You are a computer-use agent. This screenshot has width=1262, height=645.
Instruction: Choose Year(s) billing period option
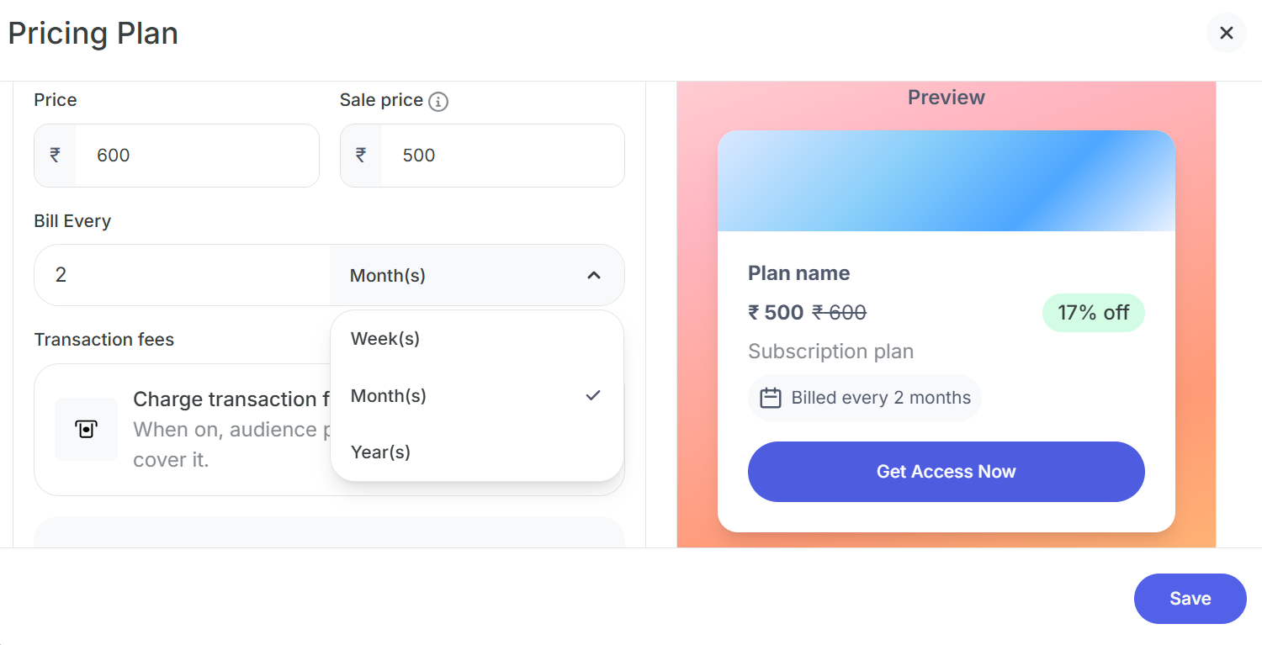(x=380, y=452)
